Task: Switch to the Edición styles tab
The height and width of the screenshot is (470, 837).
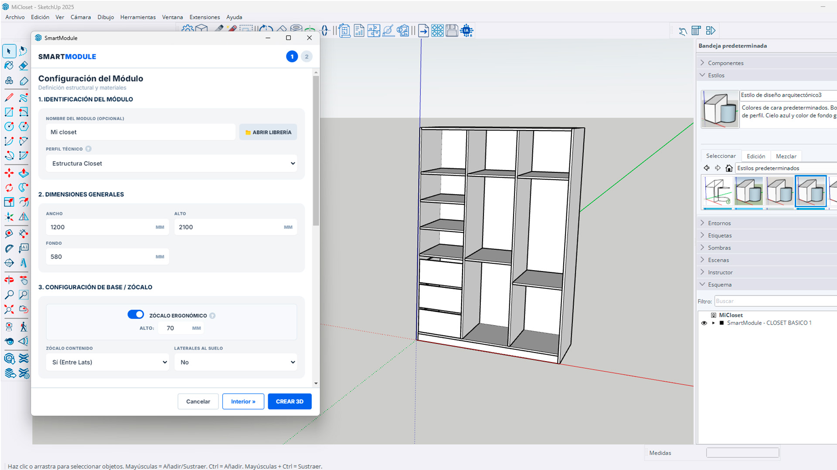Action: pos(756,156)
